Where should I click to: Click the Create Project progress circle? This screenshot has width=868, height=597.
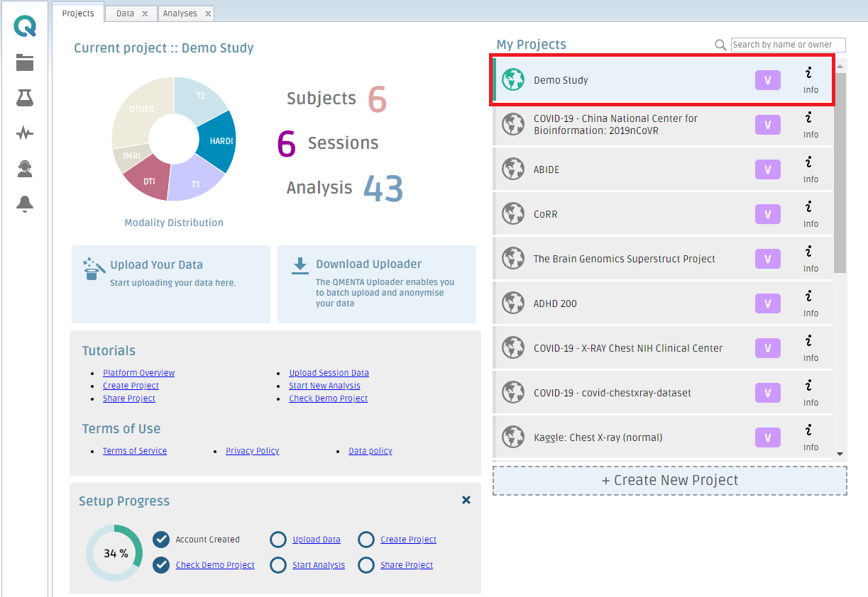point(366,540)
